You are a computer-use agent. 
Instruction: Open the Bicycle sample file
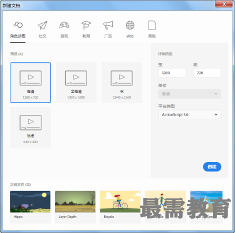click(x=120, y=207)
